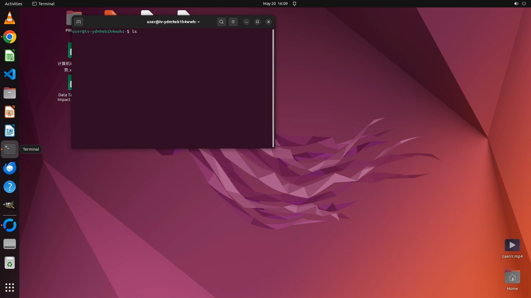Image resolution: width=531 pixels, height=298 pixels.
Task: Click the Activities button
Action: (14, 4)
